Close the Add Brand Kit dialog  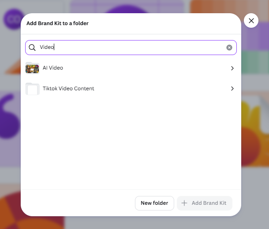[x=251, y=21]
